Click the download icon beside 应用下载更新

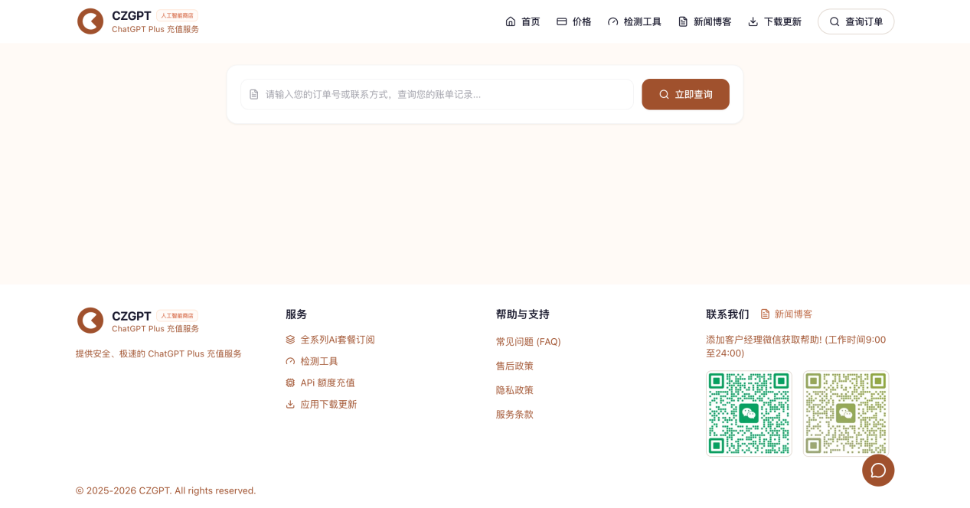click(x=290, y=404)
